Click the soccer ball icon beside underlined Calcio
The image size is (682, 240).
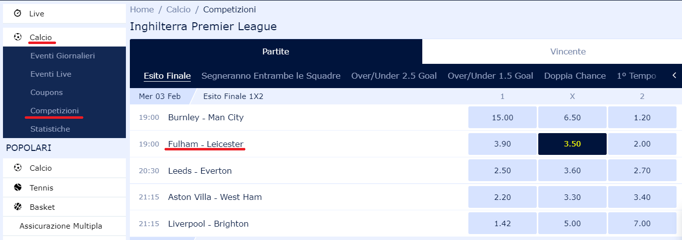click(18, 37)
